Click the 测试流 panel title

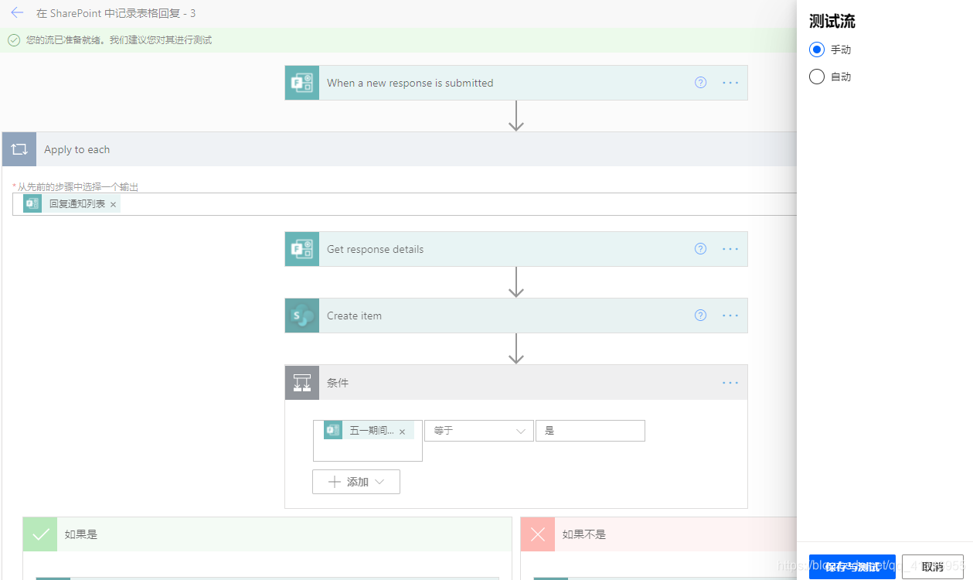coord(832,22)
